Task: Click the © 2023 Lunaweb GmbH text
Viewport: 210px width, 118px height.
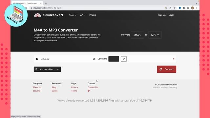Action: [x=166, y=85]
